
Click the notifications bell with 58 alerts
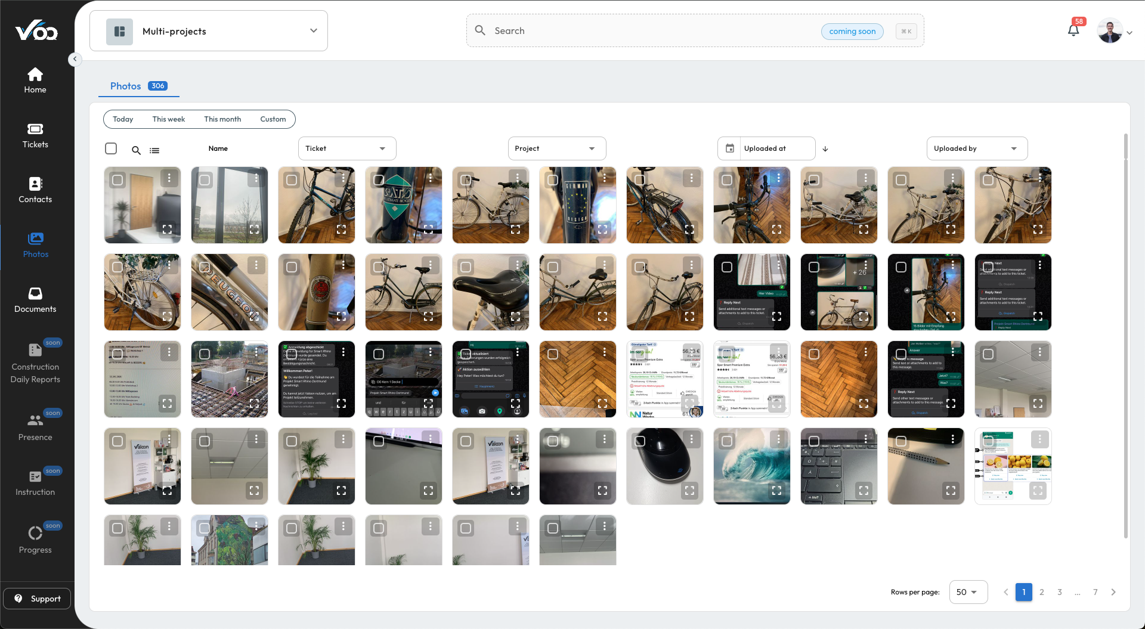click(x=1073, y=29)
